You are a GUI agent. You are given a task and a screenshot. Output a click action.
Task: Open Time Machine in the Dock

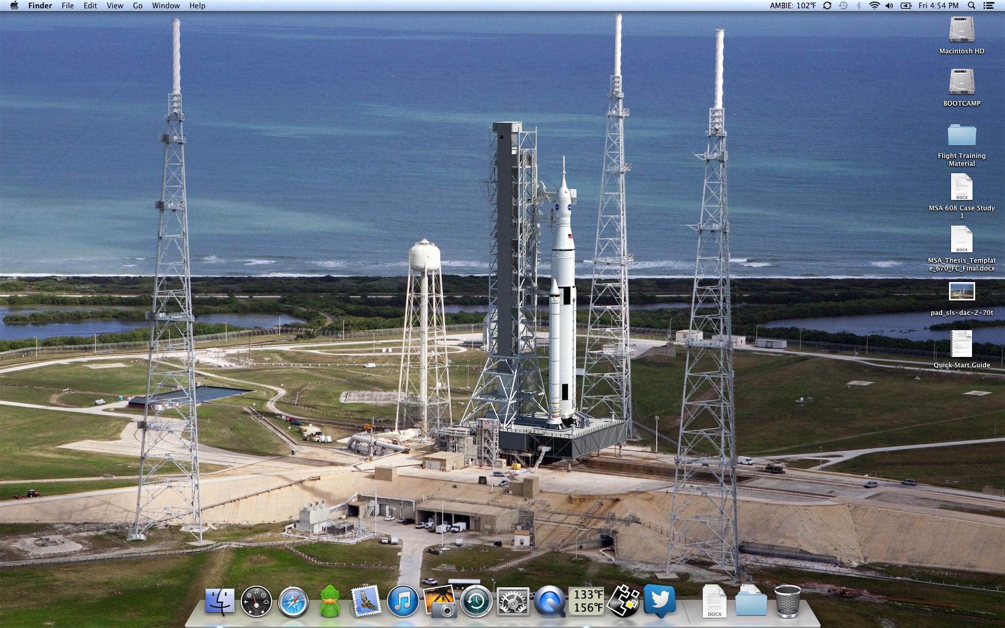(x=476, y=602)
